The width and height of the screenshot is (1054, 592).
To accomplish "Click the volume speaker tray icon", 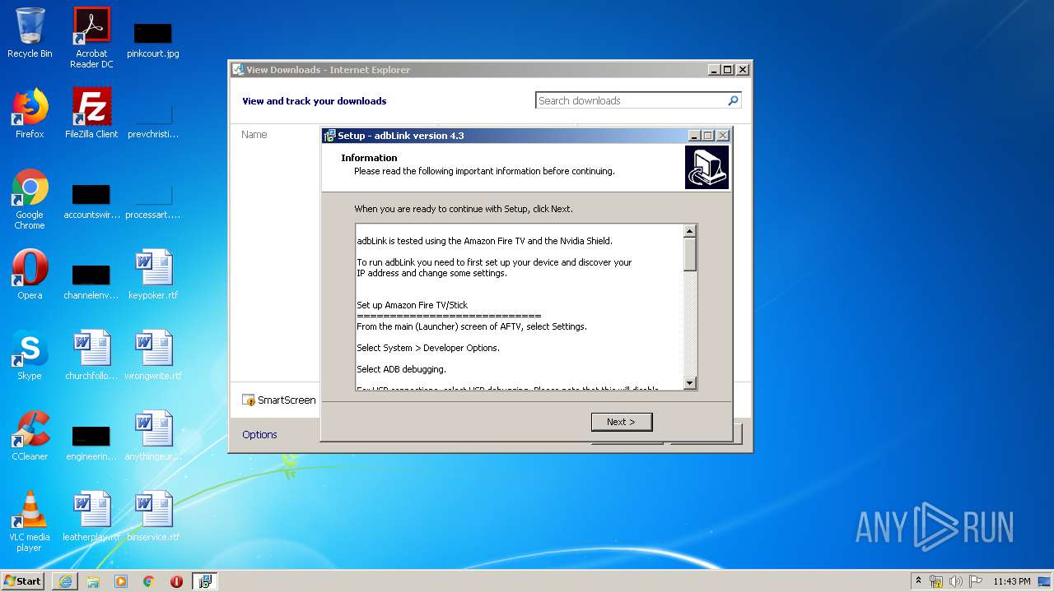I will point(956,581).
